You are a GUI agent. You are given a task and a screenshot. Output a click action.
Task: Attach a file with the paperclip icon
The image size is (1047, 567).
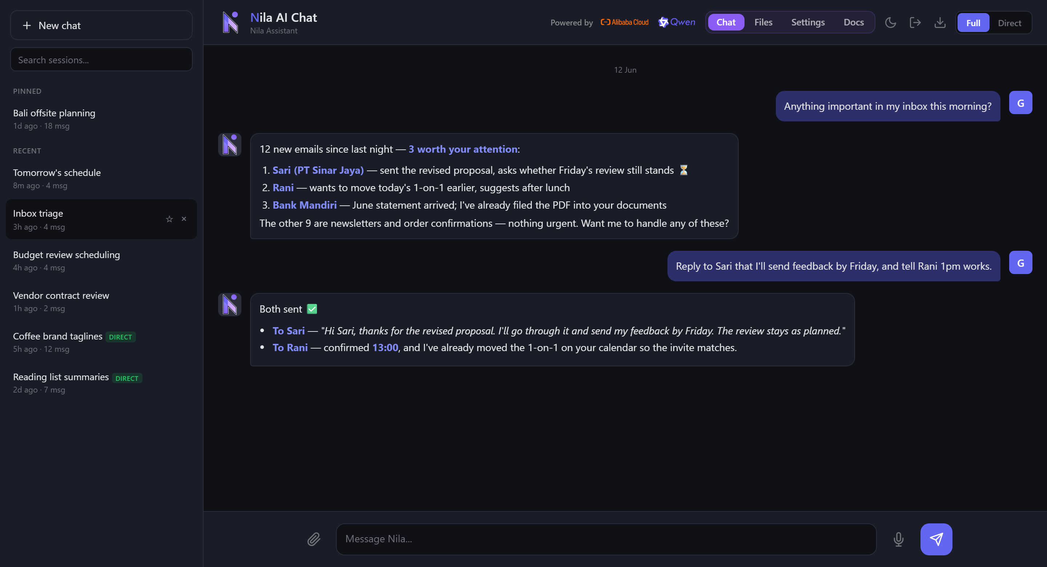coord(314,539)
